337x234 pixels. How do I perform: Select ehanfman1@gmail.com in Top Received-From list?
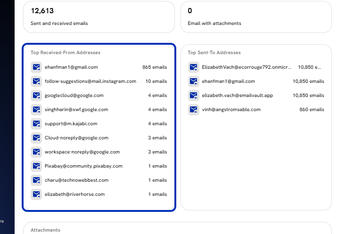71,67
